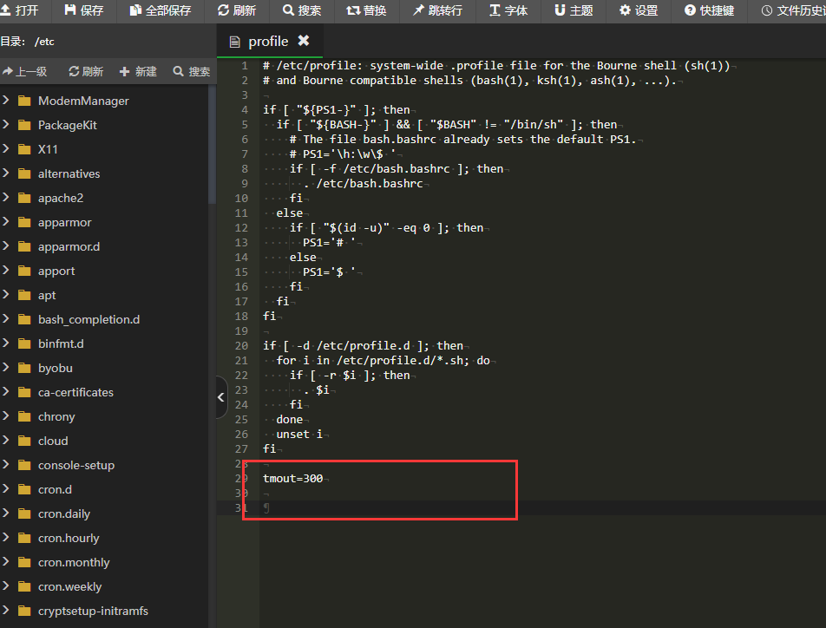Screen dimensions: 826x628
Task: Open the Replace (替换) tool
Action: 353,10
